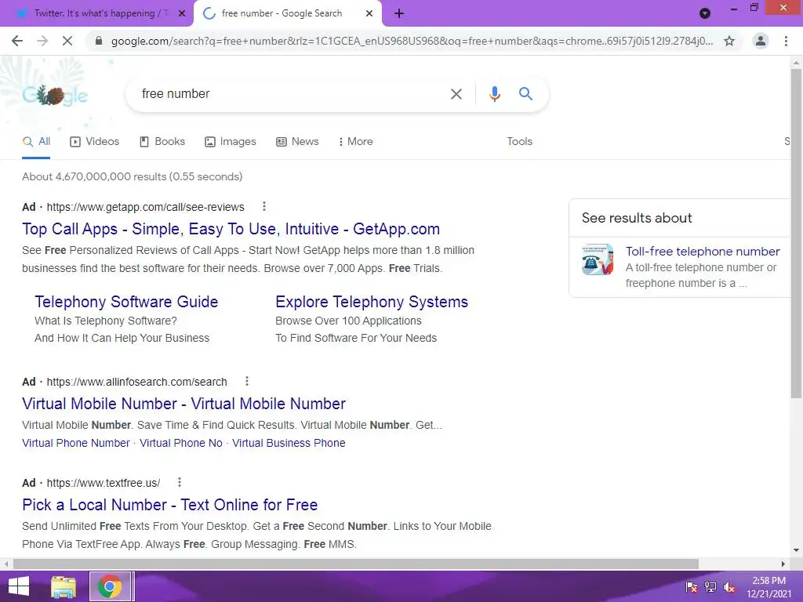Screen dimensions: 803x602
Task: Open Virtual Mobile Number ad link
Action: coord(183,404)
